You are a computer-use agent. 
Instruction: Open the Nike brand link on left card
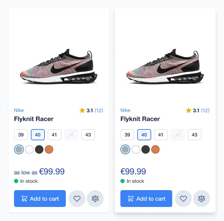tap(19, 110)
